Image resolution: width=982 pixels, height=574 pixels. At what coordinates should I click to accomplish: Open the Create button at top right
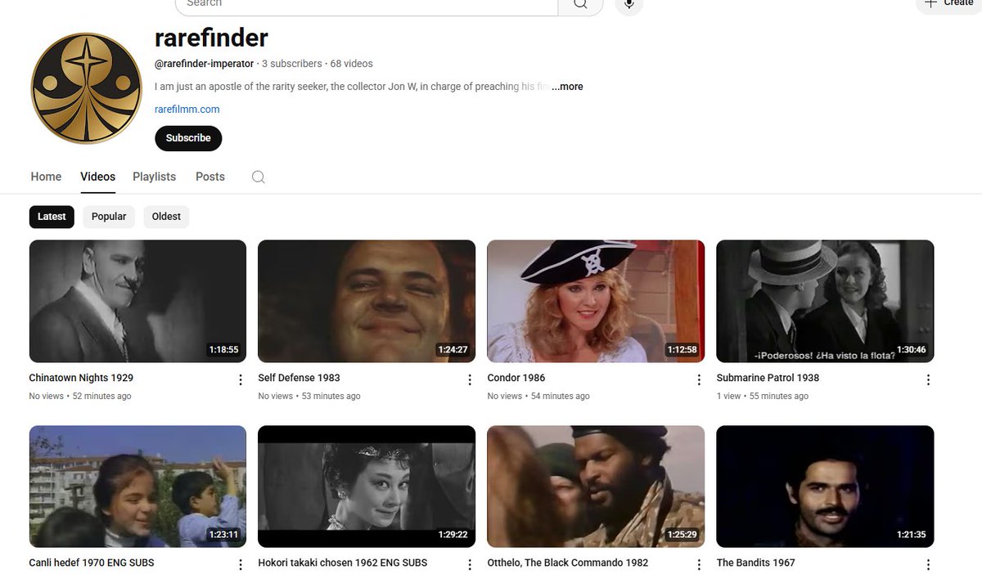click(948, 4)
